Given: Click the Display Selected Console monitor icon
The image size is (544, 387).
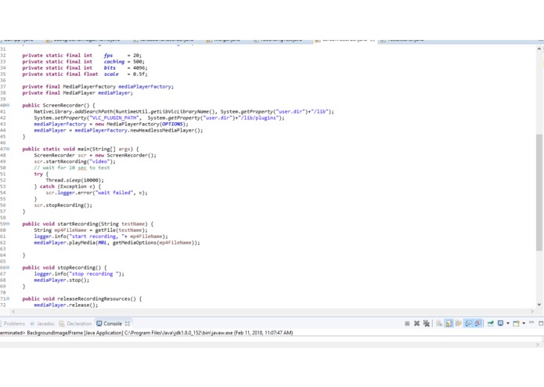Looking at the screenshot, I should coord(500,323).
